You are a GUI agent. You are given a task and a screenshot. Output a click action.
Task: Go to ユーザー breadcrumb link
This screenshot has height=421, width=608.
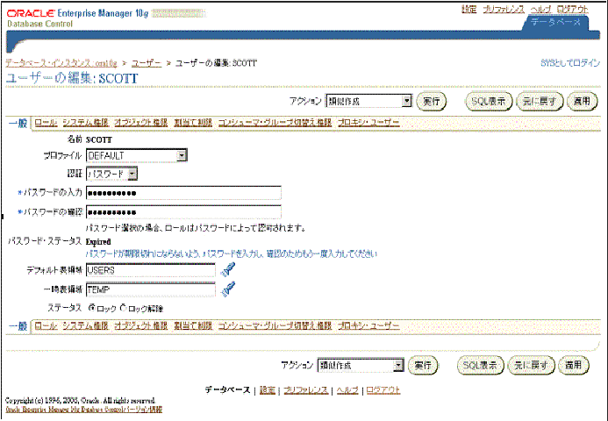(147, 63)
